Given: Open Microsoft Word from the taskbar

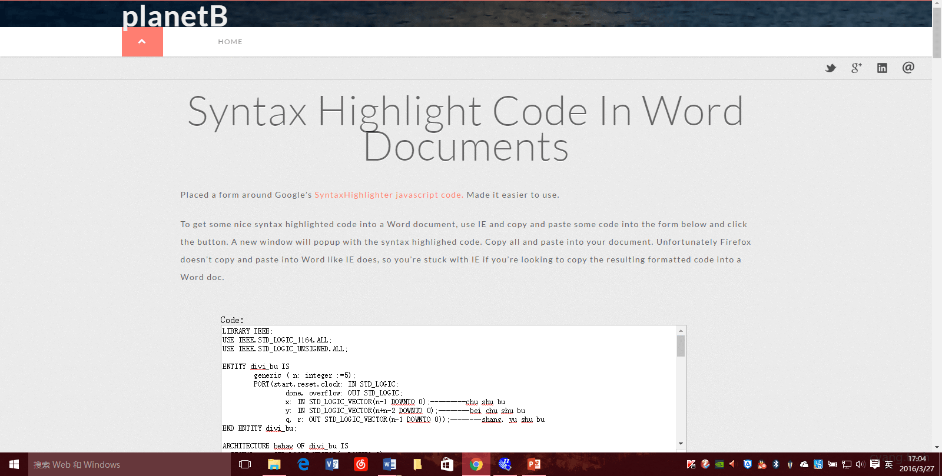Looking at the screenshot, I should click(389, 464).
